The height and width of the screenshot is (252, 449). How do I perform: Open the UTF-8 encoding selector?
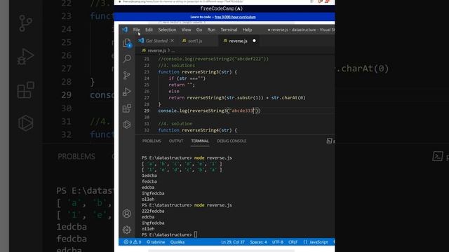tap(278, 242)
